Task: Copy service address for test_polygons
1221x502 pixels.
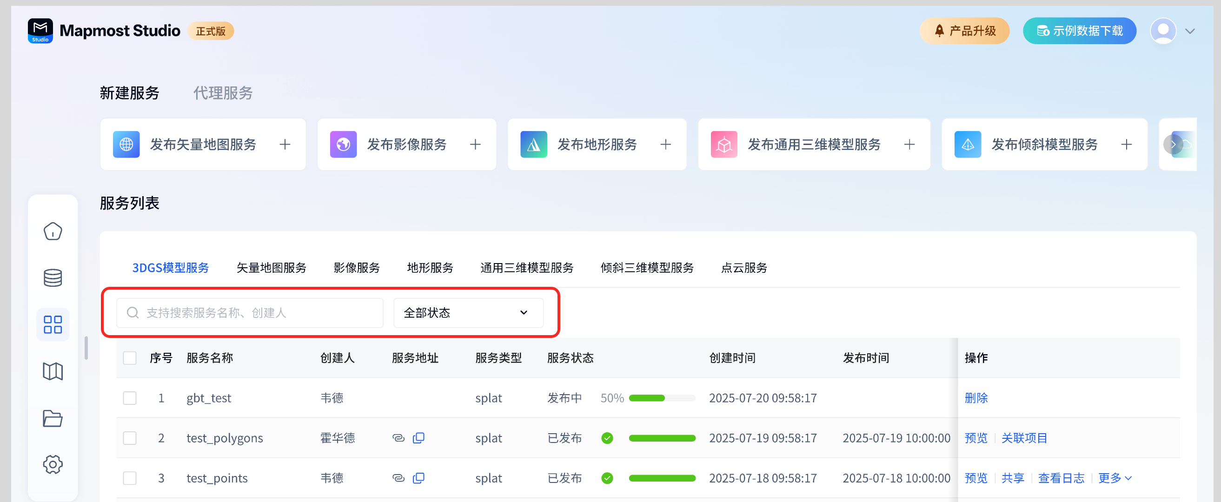Action: (x=418, y=438)
